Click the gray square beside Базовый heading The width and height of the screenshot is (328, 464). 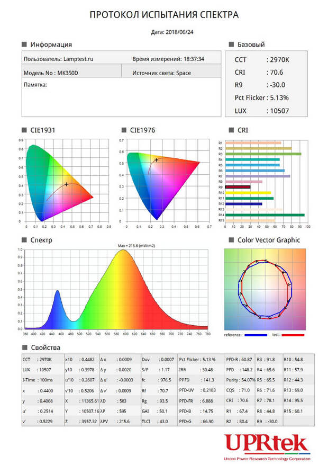tap(231, 44)
